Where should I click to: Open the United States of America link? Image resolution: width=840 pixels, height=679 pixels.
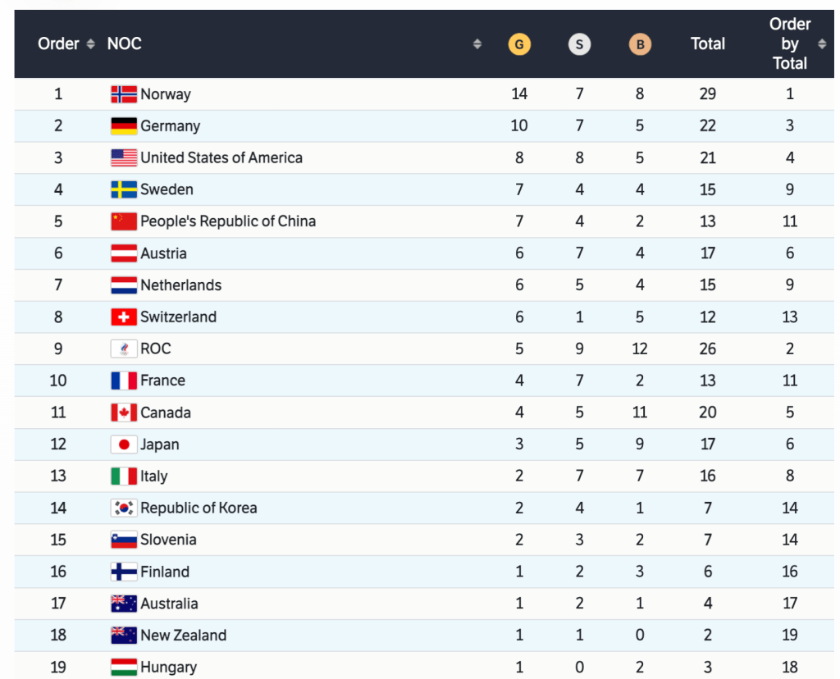(221, 157)
